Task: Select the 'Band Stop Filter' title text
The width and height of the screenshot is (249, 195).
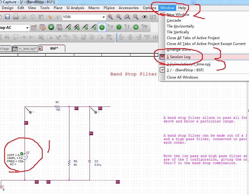Action: pyautogui.click(x=133, y=74)
